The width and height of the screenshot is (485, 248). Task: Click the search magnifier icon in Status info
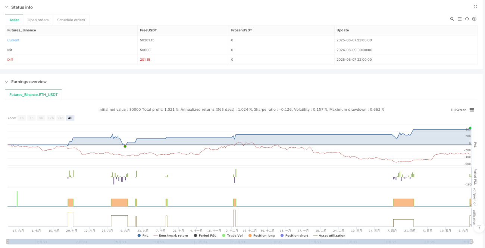(452, 19)
